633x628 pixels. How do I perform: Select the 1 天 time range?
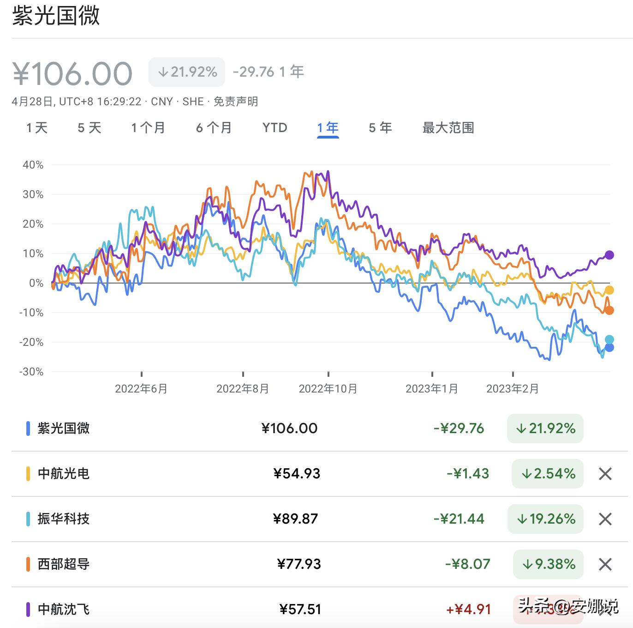[37, 128]
